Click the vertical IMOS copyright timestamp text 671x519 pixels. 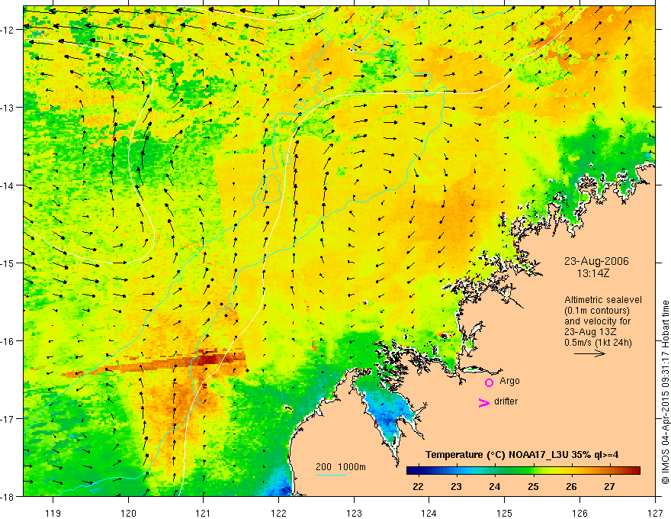pyautogui.click(x=666, y=392)
